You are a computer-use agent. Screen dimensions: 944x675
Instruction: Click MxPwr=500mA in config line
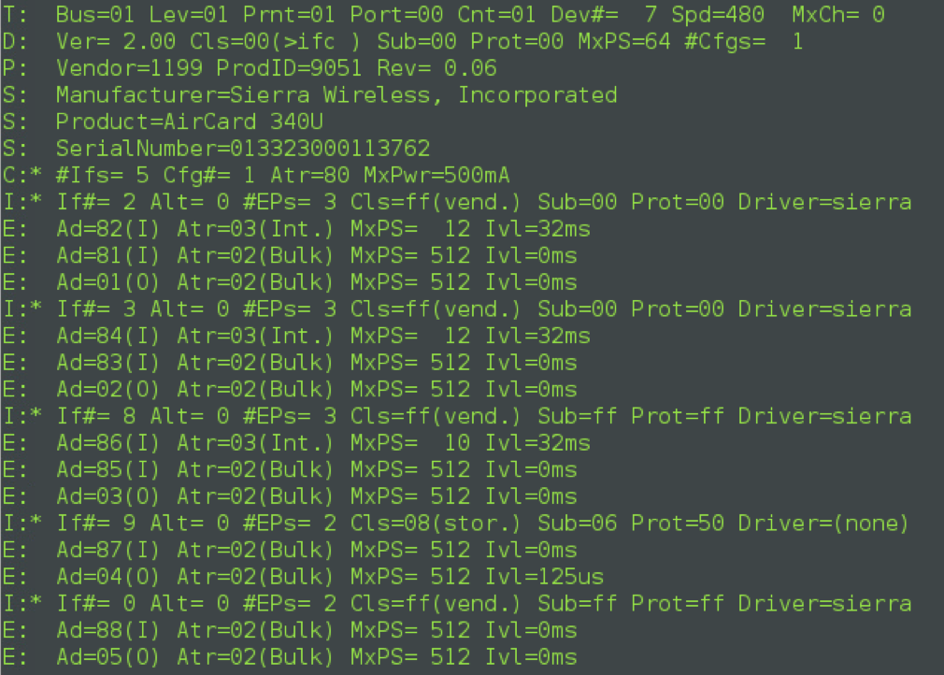[436, 175]
